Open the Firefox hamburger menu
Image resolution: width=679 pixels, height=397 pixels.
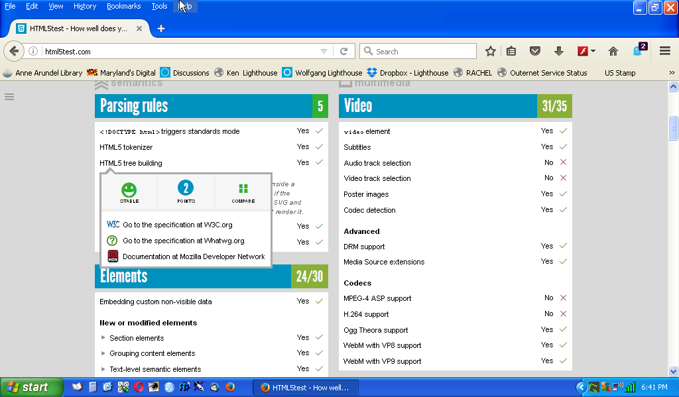[x=665, y=51]
